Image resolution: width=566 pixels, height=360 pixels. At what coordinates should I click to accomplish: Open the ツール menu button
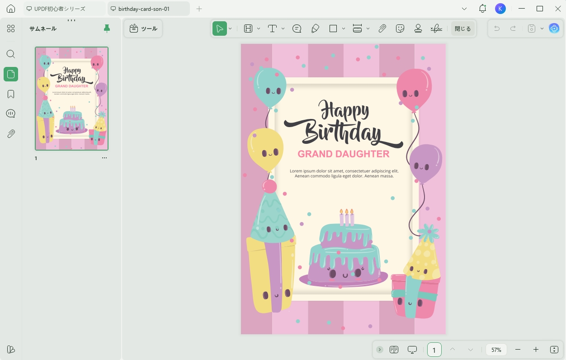(143, 28)
